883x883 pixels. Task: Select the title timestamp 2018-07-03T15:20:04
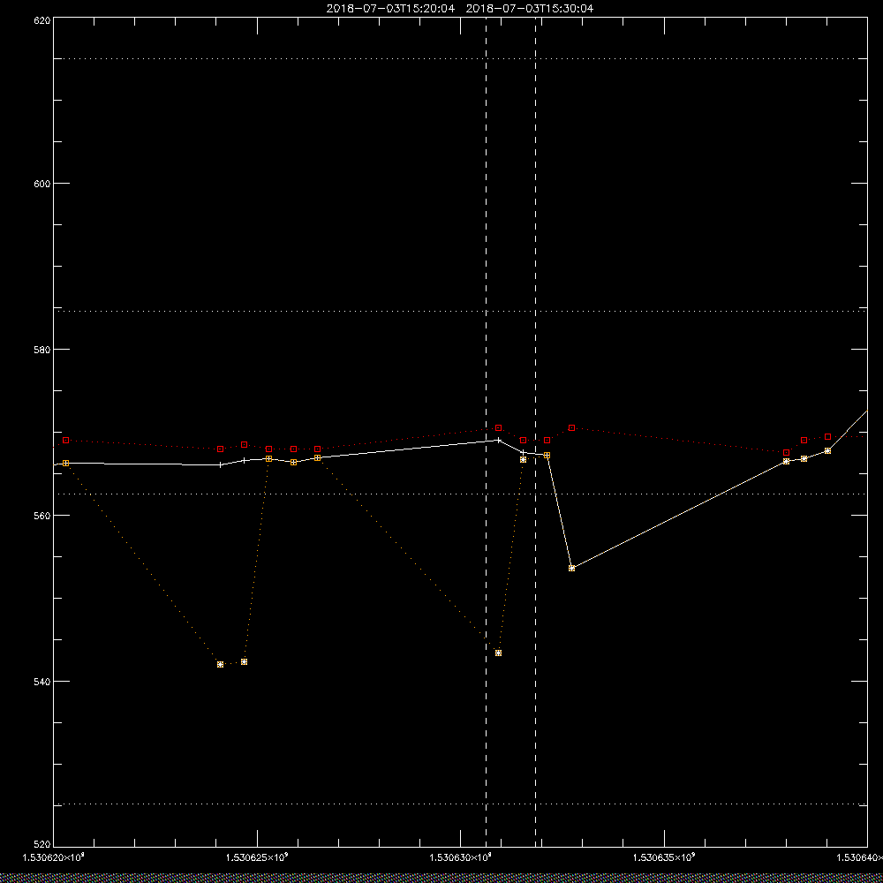[390, 9]
